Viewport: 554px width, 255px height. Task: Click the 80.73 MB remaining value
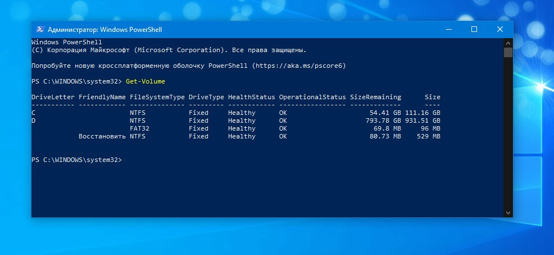pos(385,136)
